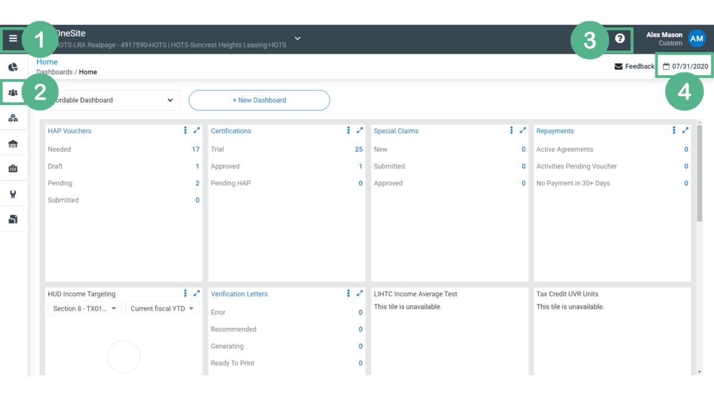
Task: Open the stacked cubes sidebar icon
Action: (13, 118)
